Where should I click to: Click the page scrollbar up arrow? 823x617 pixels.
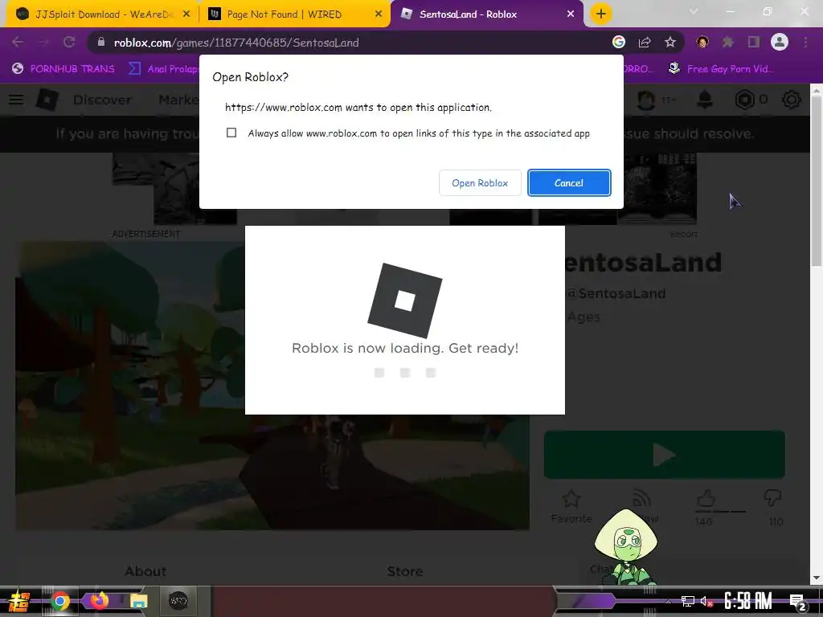817,90
